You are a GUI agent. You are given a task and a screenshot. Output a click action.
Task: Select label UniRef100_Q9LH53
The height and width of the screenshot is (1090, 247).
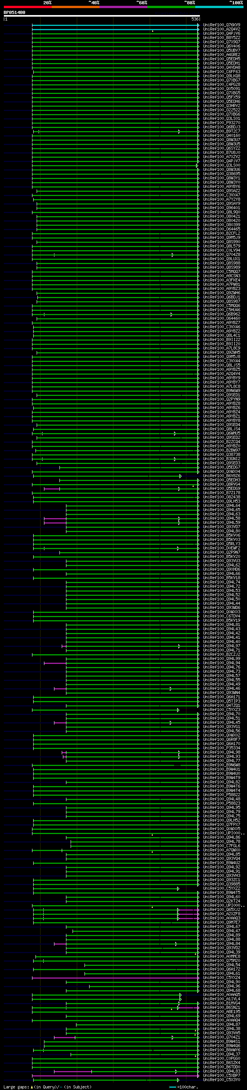point(222,502)
